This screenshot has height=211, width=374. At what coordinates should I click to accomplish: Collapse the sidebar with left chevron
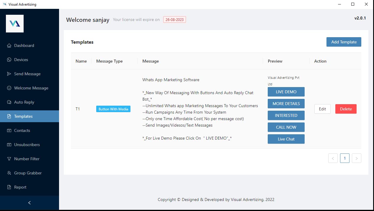click(29, 203)
